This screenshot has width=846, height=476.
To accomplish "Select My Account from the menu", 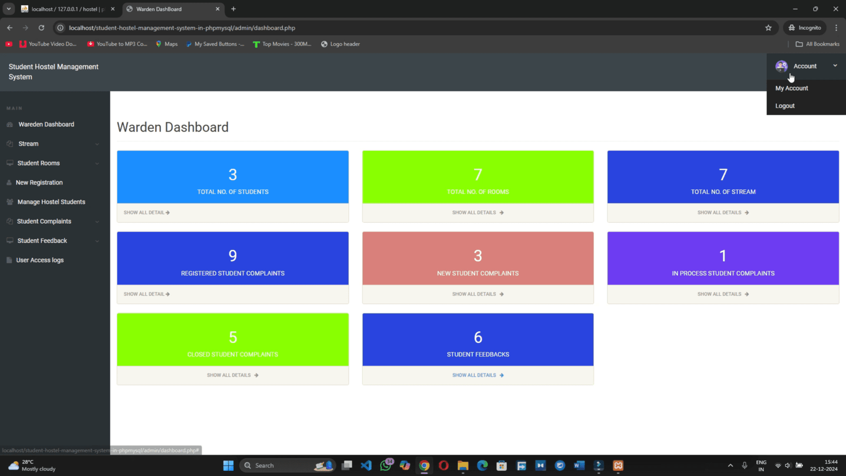I will (x=791, y=88).
